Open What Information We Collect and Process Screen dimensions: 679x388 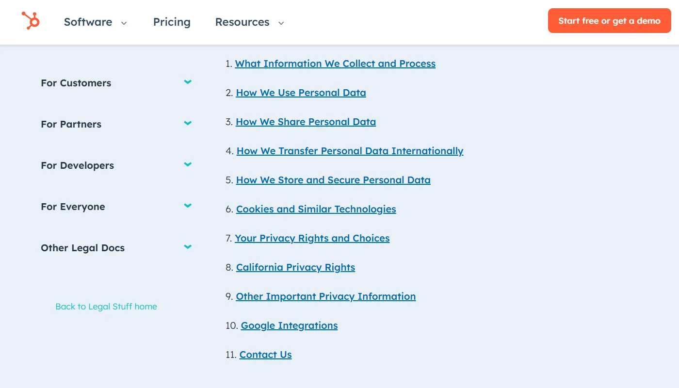coord(335,64)
